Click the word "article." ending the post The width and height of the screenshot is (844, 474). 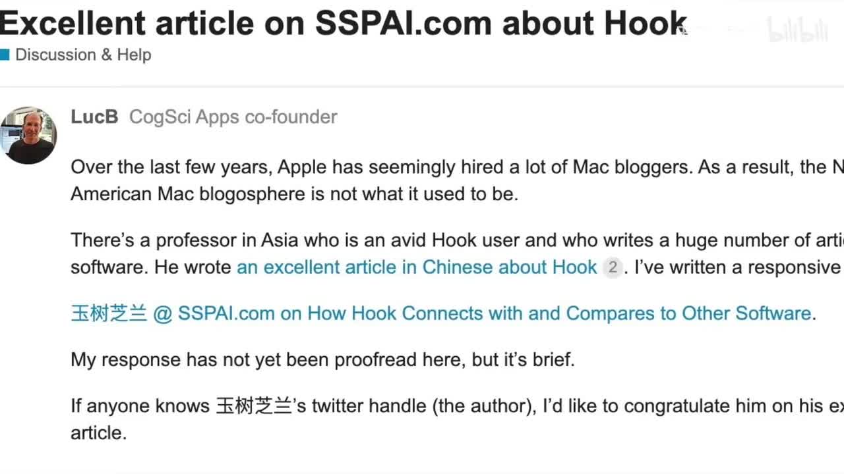98,433
